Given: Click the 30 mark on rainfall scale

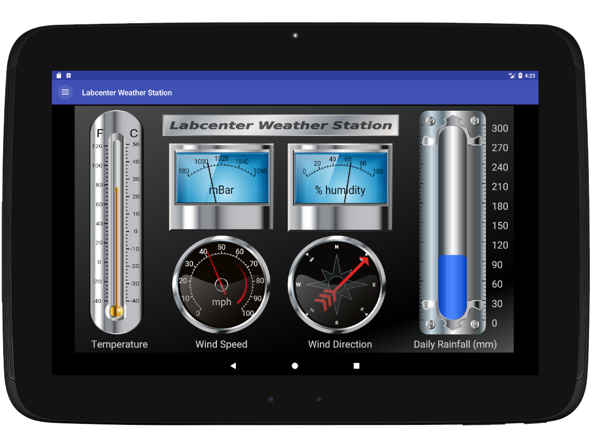Looking at the screenshot, I should (x=497, y=304).
